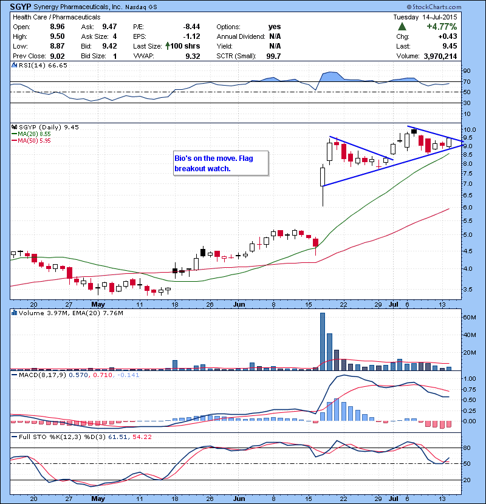The height and width of the screenshot is (504, 486).
Task: Click the Tuesday 14-Jul-2015 date label
Action: pos(425,17)
